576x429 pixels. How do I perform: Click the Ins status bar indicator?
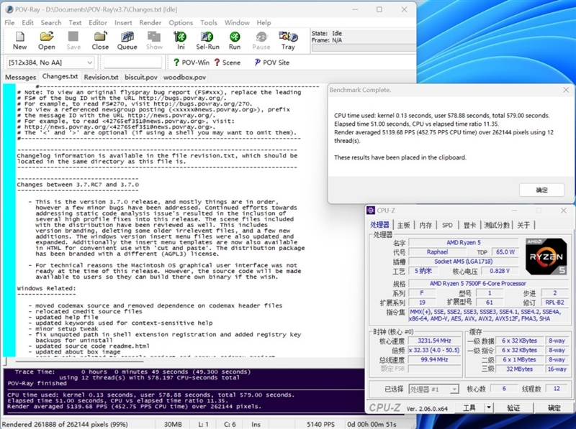point(256,424)
